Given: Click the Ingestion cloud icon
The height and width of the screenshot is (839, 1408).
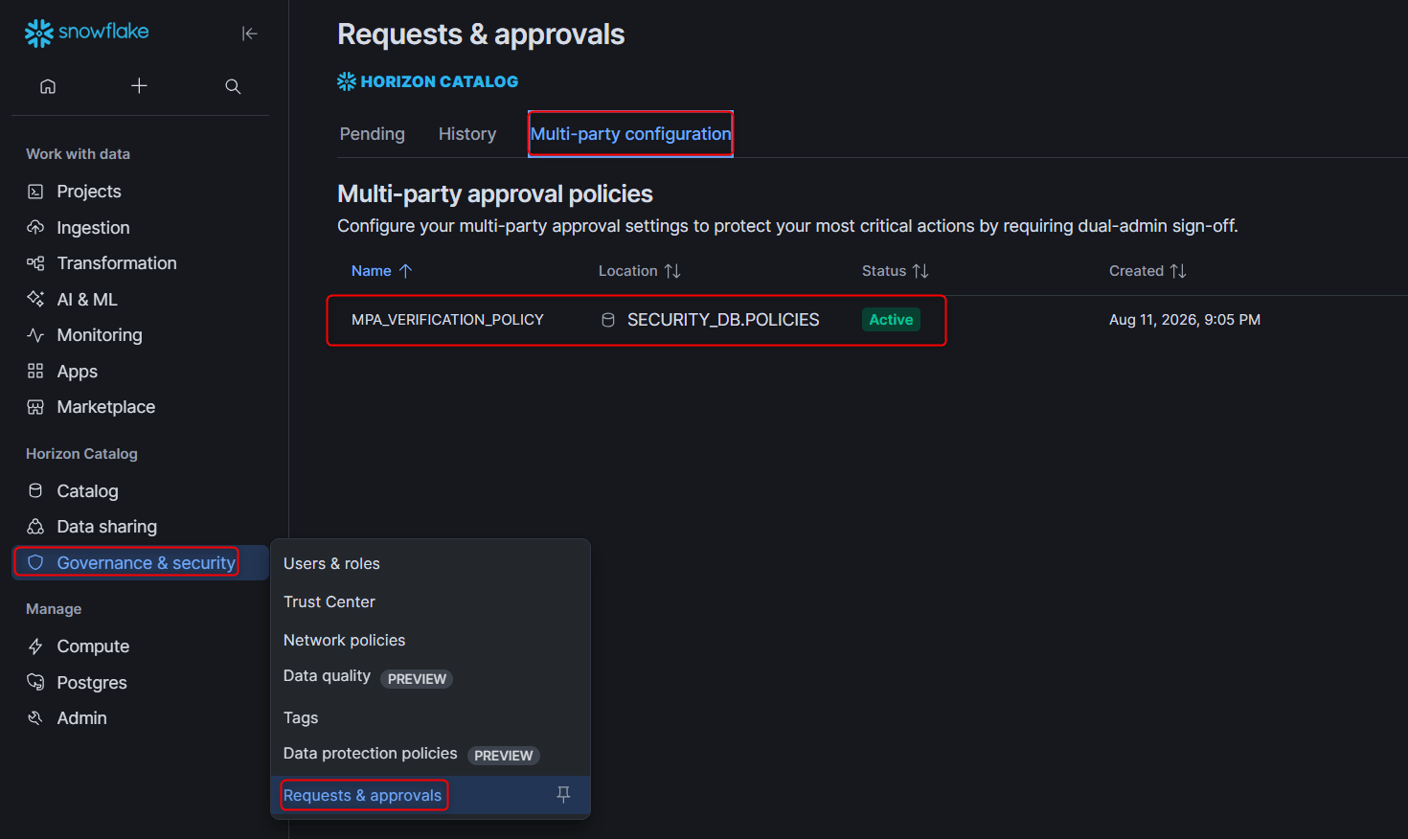Looking at the screenshot, I should [35, 228].
